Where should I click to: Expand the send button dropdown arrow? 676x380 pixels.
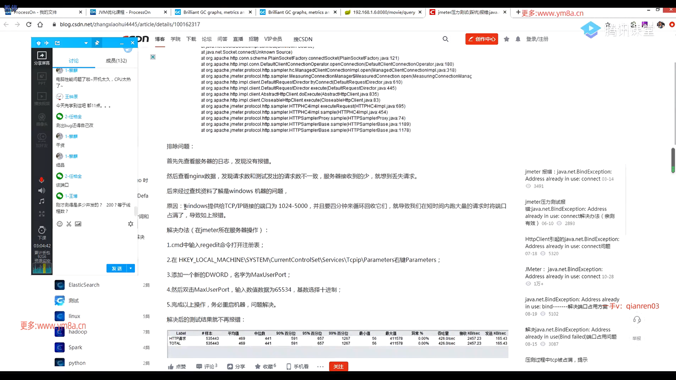pyautogui.click(x=131, y=268)
